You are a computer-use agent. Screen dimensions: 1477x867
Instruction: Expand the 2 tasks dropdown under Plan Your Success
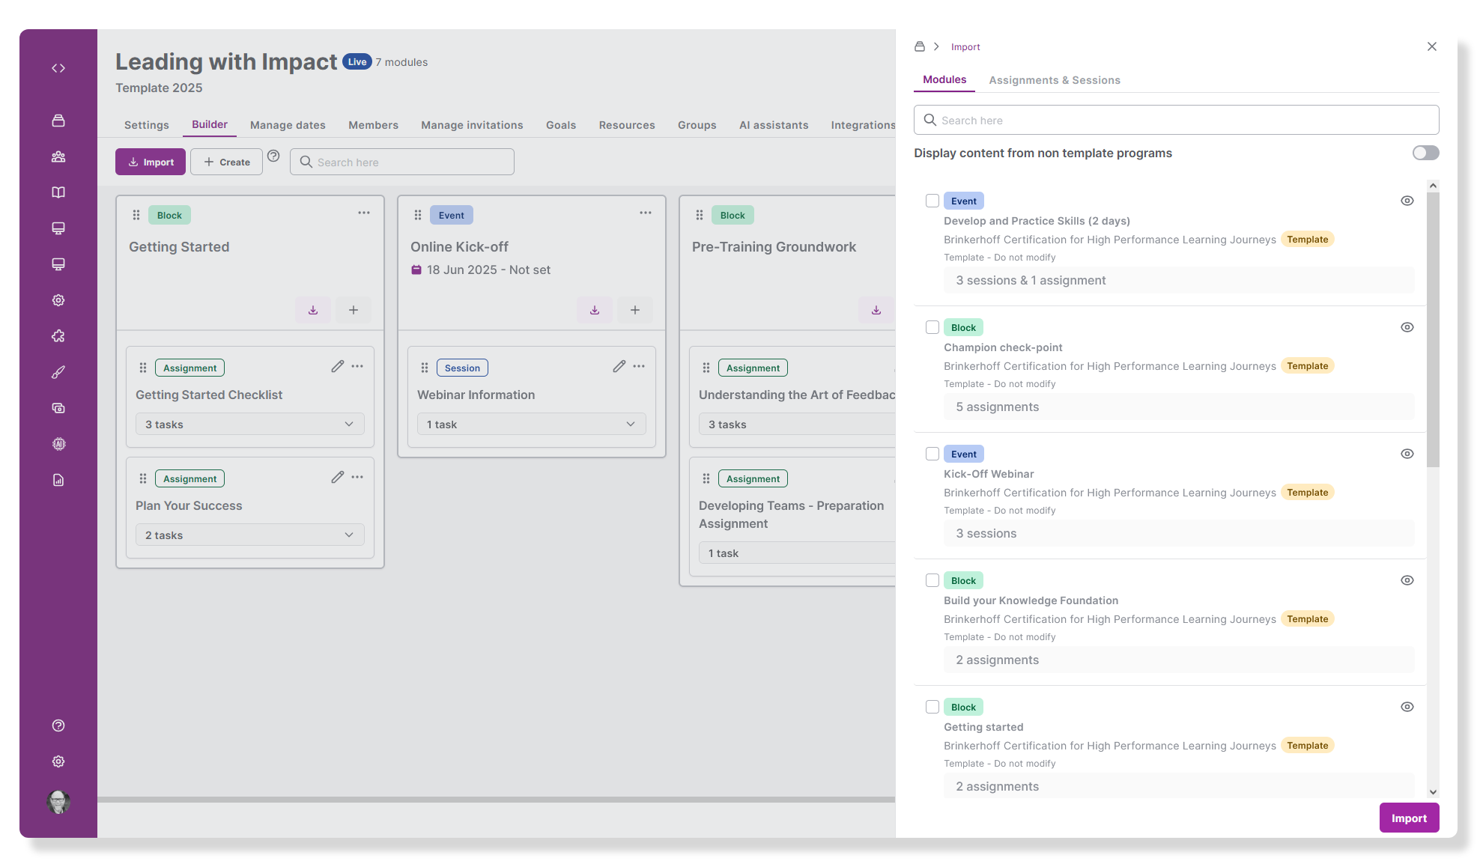tap(250, 535)
